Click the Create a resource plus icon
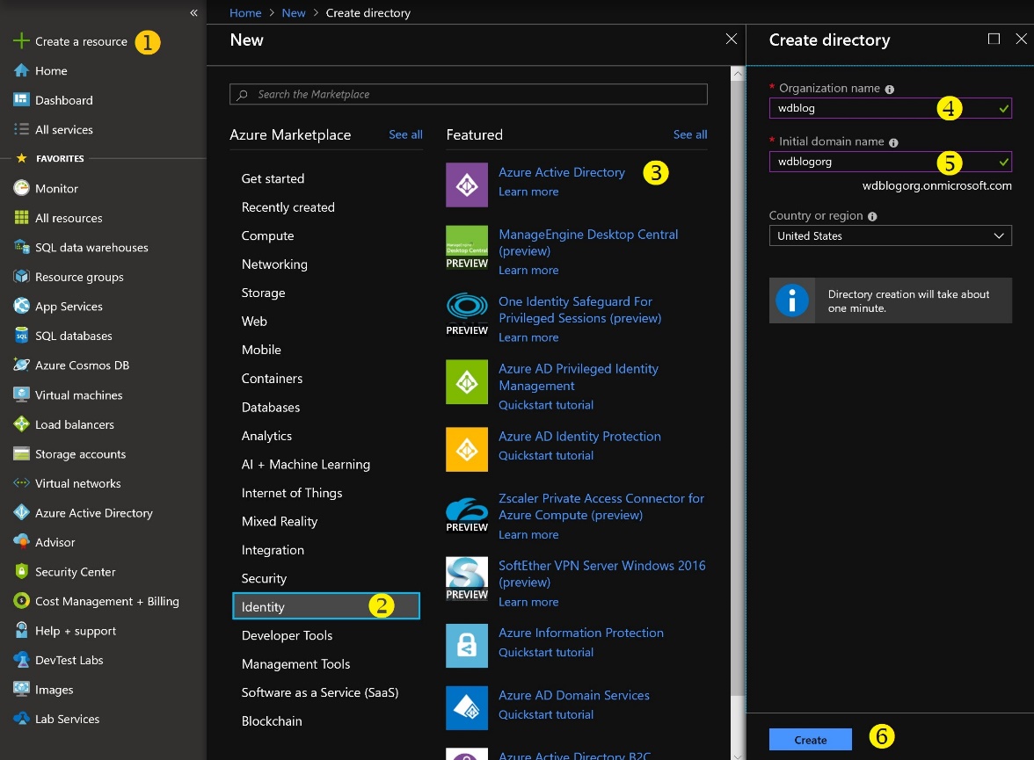 [x=21, y=41]
